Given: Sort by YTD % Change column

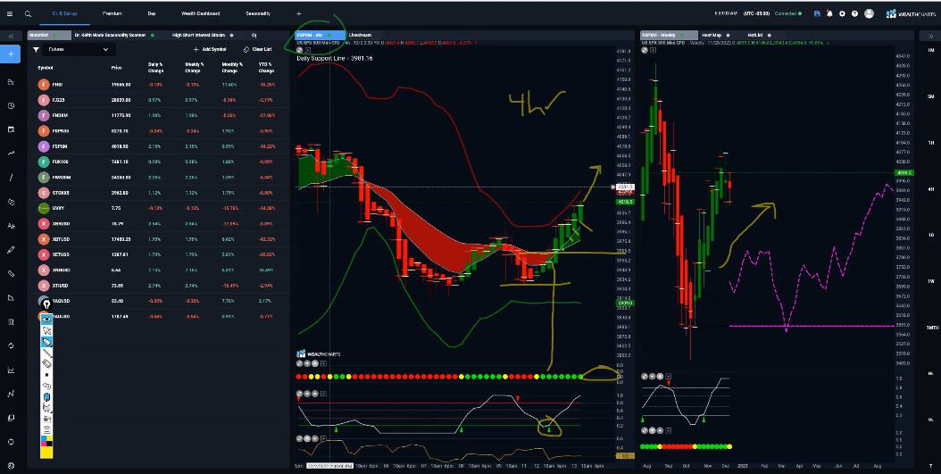Looking at the screenshot, I should pos(266,67).
